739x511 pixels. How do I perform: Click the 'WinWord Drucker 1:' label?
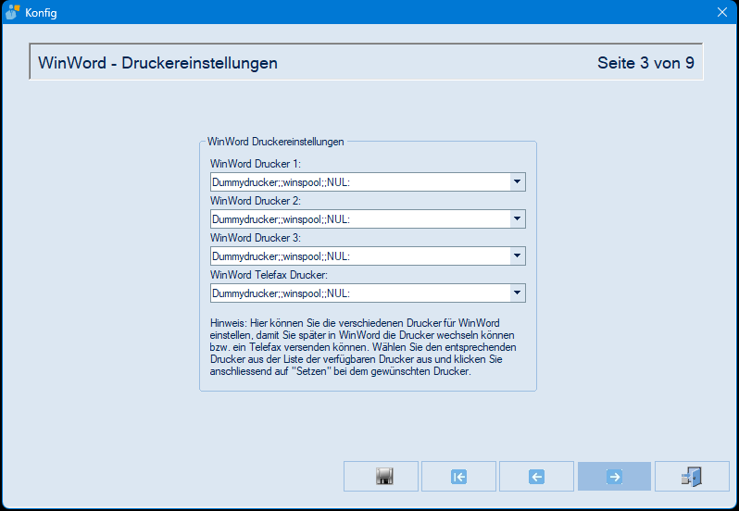256,164
